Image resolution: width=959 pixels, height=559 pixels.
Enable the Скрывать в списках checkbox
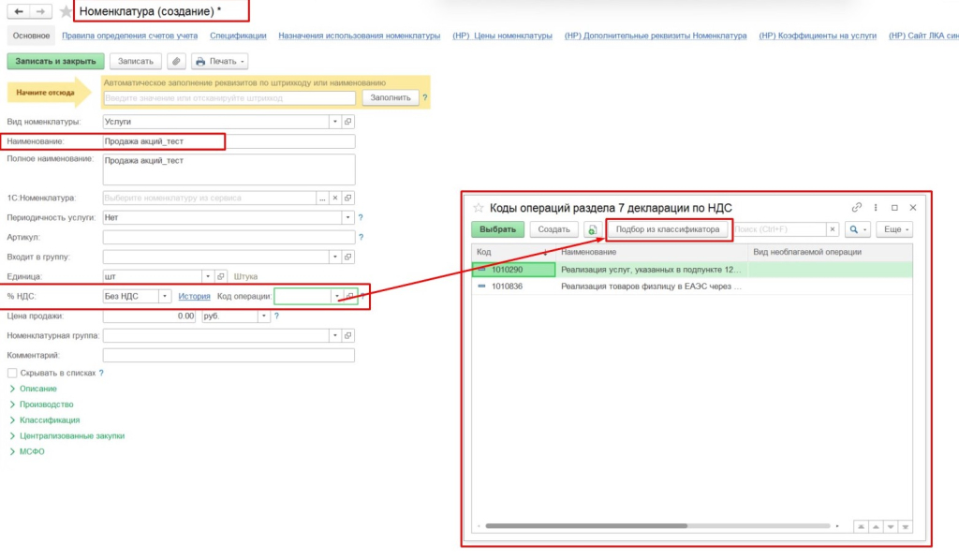click(x=12, y=373)
